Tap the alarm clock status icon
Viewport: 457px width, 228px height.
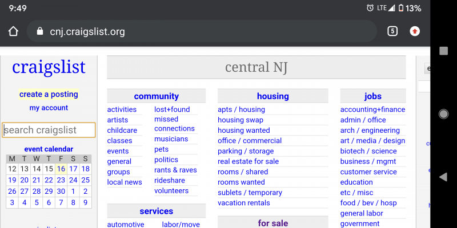pos(370,8)
